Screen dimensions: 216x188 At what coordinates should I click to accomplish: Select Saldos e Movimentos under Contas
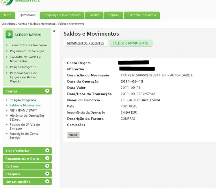coord(25,105)
